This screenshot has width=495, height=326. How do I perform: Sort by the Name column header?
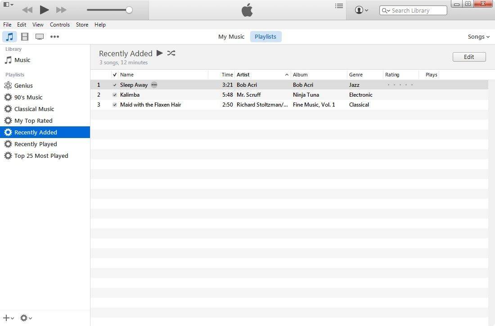pyautogui.click(x=163, y=75)
